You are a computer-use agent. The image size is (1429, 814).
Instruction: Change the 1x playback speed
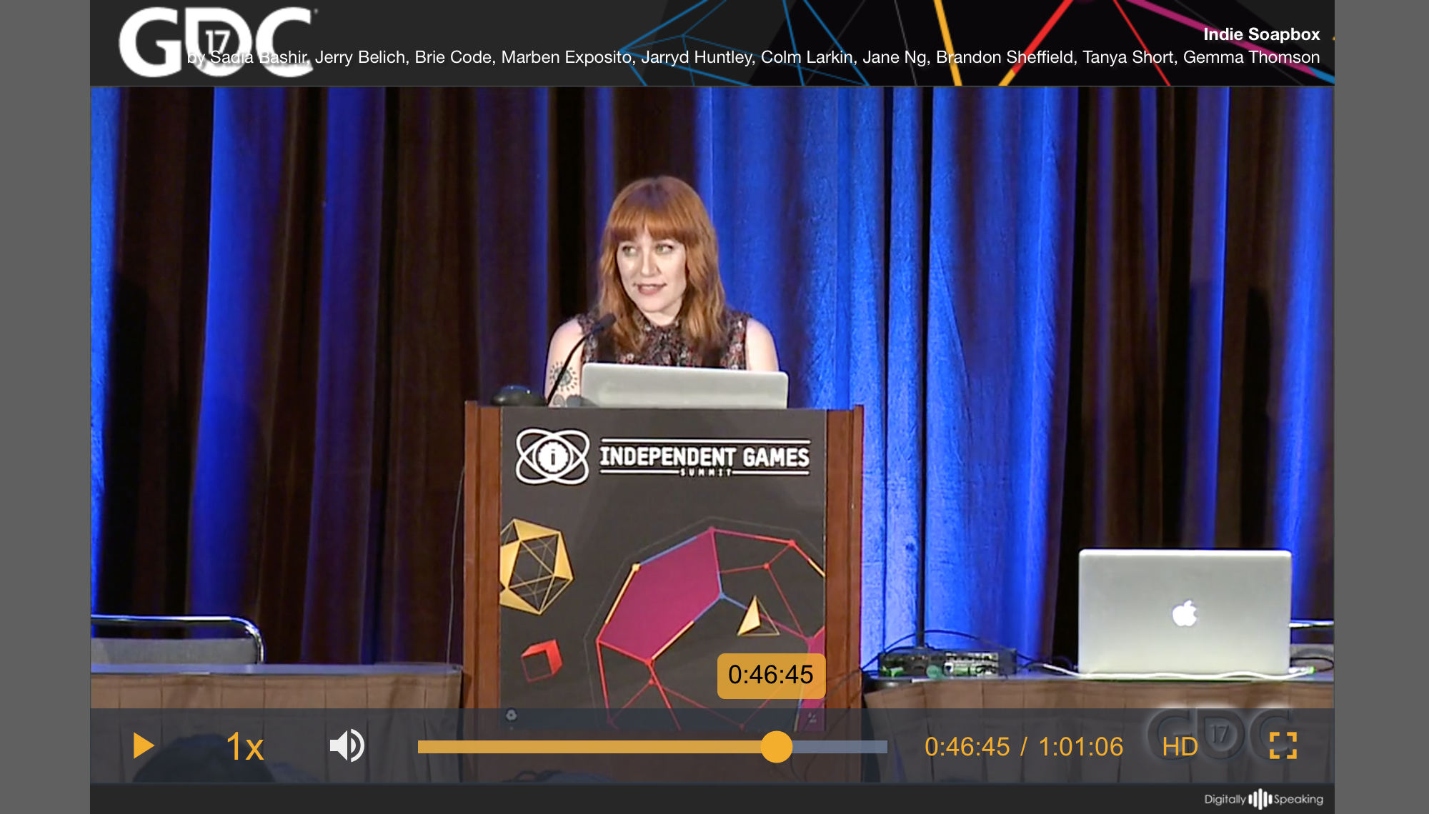click(x=244, y=747)
